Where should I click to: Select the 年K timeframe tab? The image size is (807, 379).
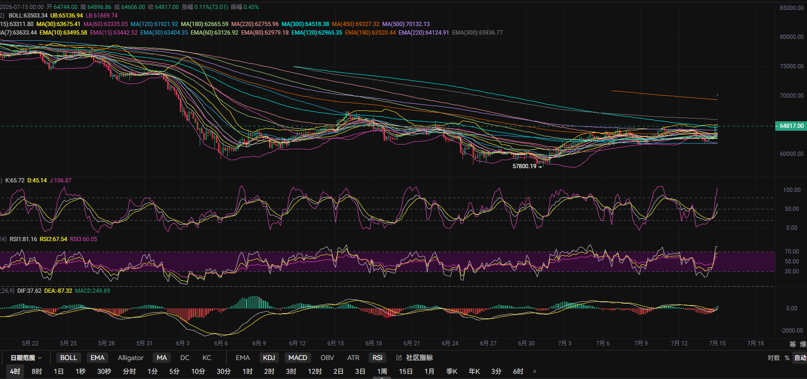click(474, 371)
